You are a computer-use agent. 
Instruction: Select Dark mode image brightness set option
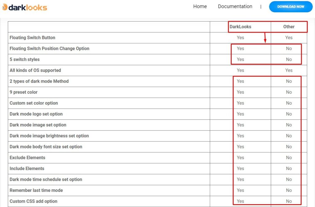coord(49,136)
